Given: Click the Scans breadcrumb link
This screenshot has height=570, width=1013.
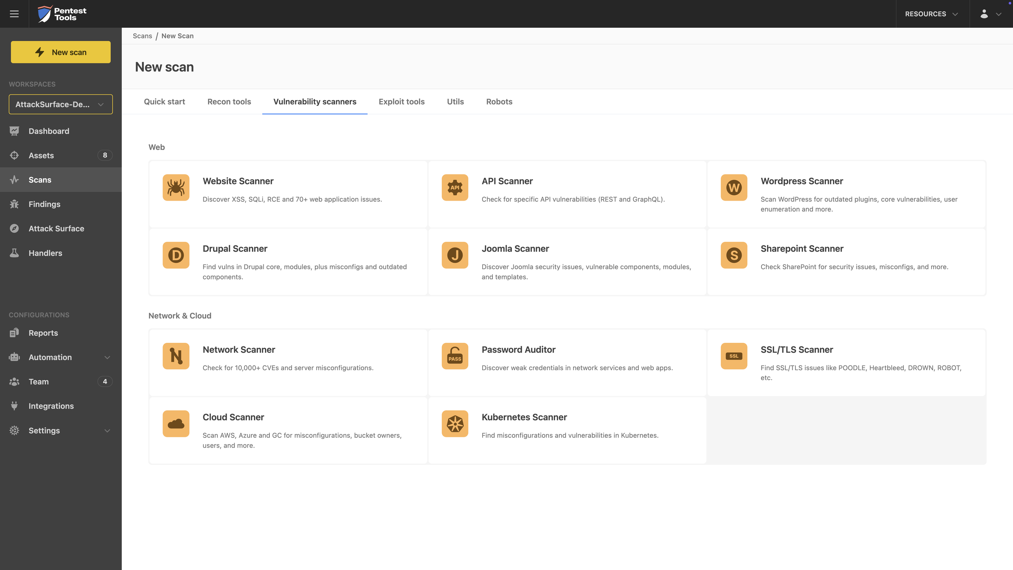Looking at the screenshot, I should pyautogui.click(x=142, y=36).
